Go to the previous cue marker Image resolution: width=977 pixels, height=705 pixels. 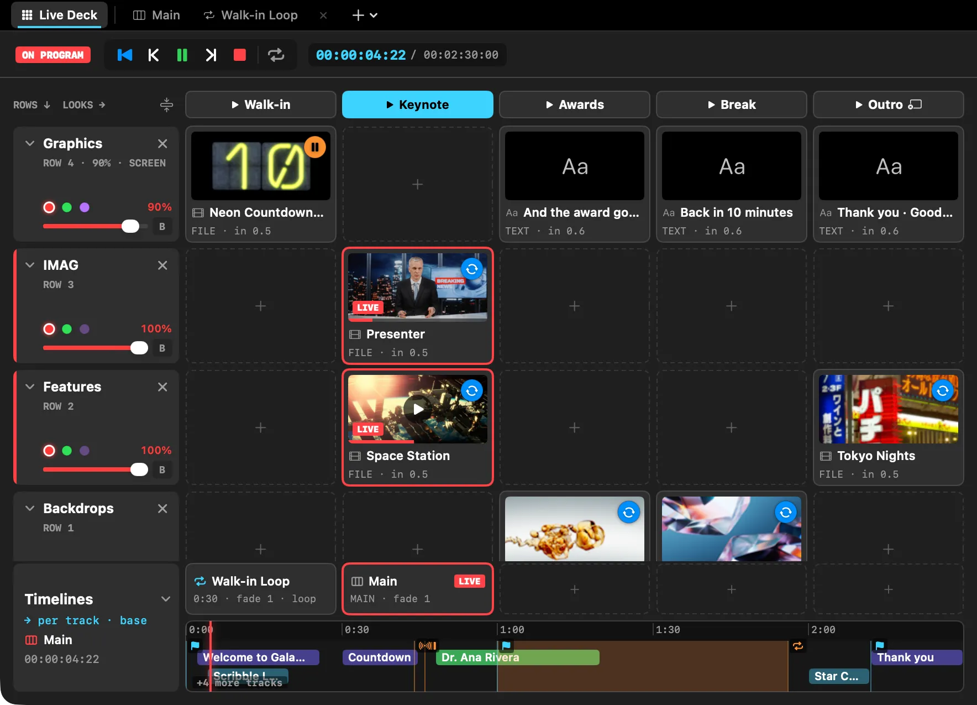click(154, 55)
